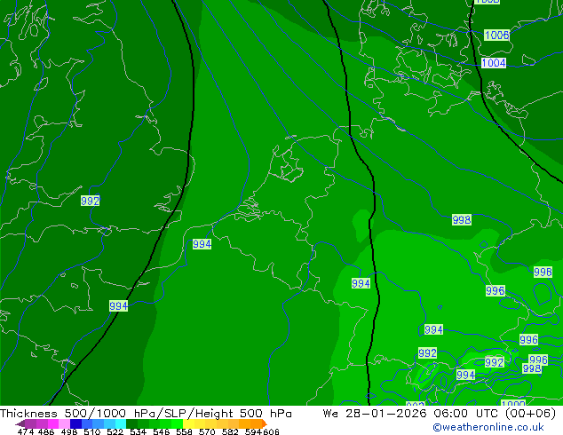The image size is (563, 435).
Task: Select the darkest green legend swatch above 534
Action: (x=131, y=423)
